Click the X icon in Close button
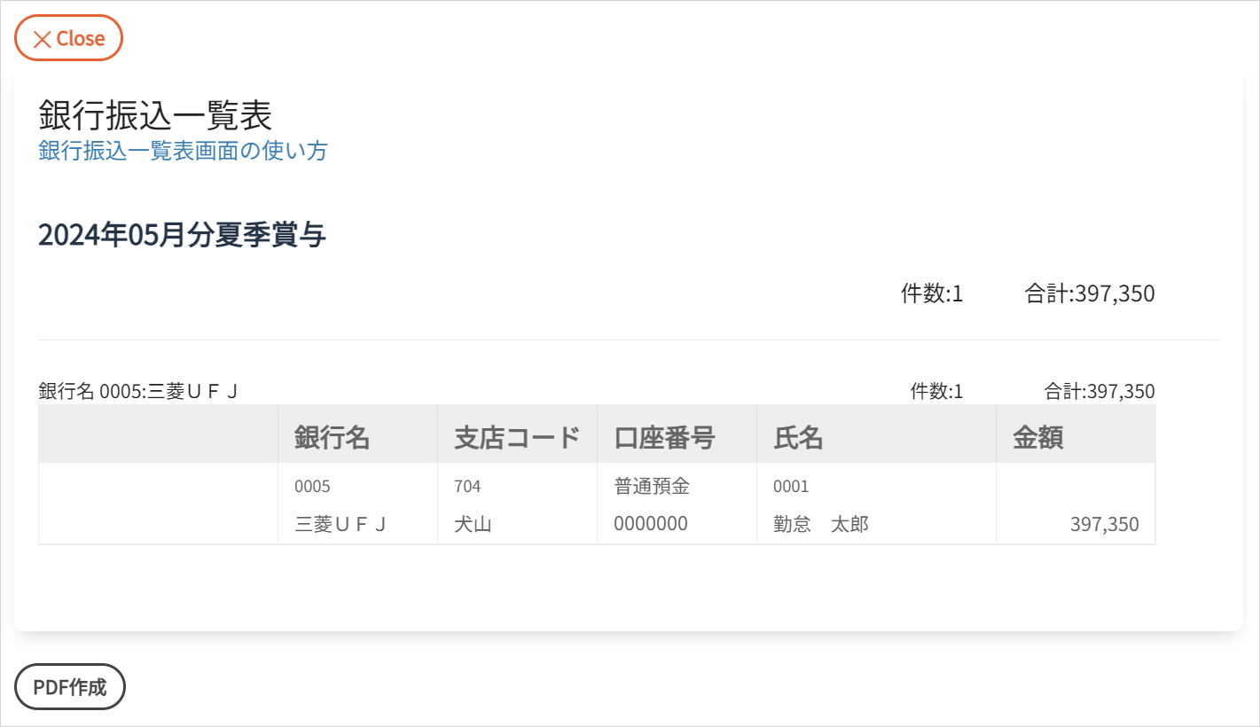Screen dimensions: 1260x727 pos(42,39)
